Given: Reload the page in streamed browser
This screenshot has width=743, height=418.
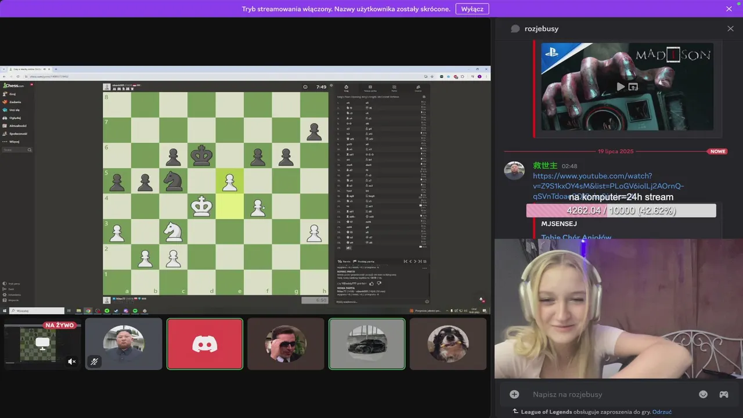Looking at the screenshot, I should point(18,77).
